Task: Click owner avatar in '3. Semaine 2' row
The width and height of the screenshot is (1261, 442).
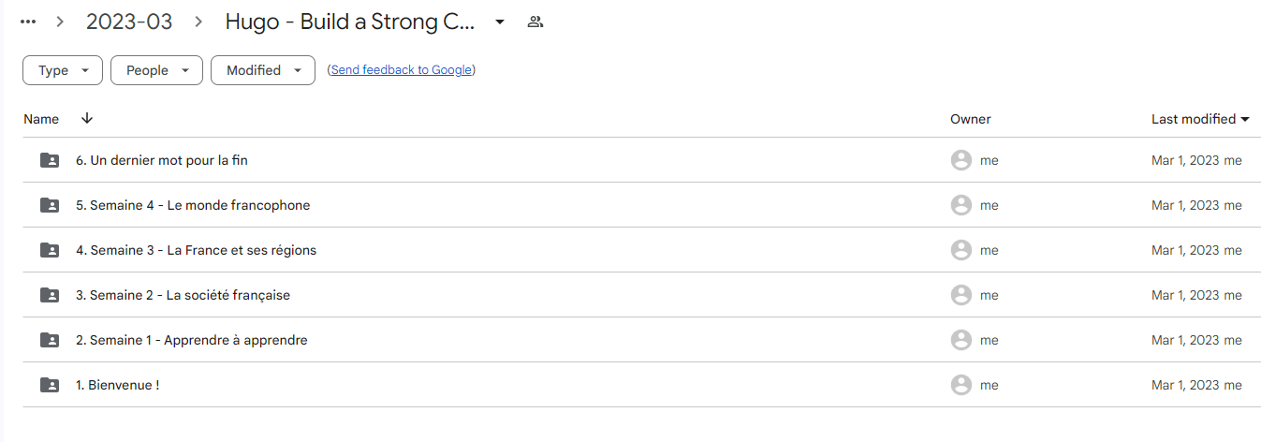Action: (960, 295)
